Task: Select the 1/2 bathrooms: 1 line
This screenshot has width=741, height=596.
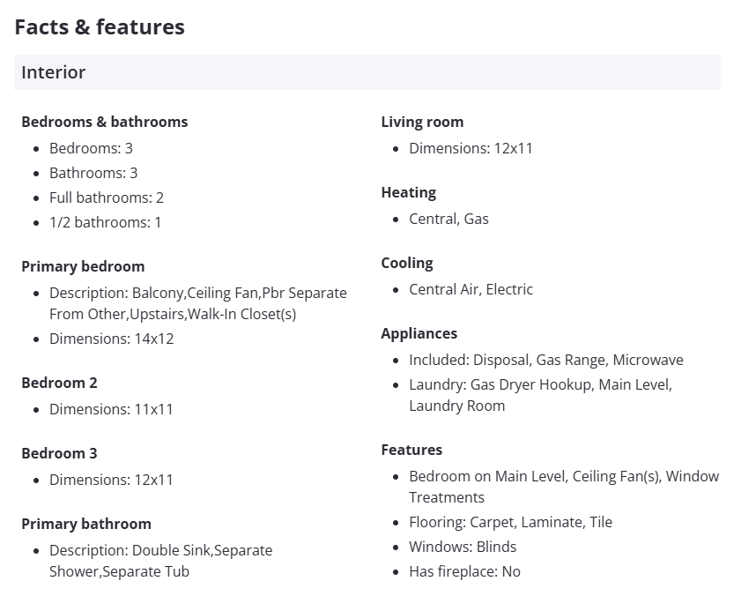Action: point(105,222)
